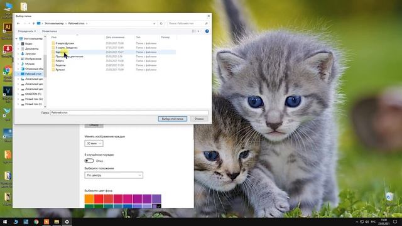Open the view options dropdown arrow
Screen dimensions: 402x226
tap(198, 31)
